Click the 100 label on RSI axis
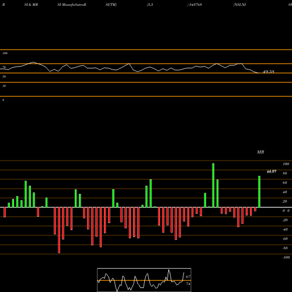 pyautogui.click(x=5, y=53)
